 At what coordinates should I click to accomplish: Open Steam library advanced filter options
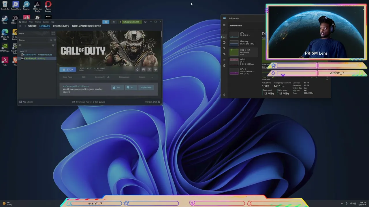pyautogui.click(x=53, y=45)
